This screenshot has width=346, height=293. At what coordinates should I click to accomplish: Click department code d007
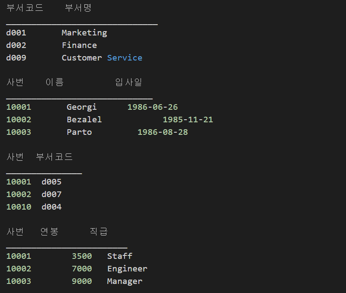point(51,194)
